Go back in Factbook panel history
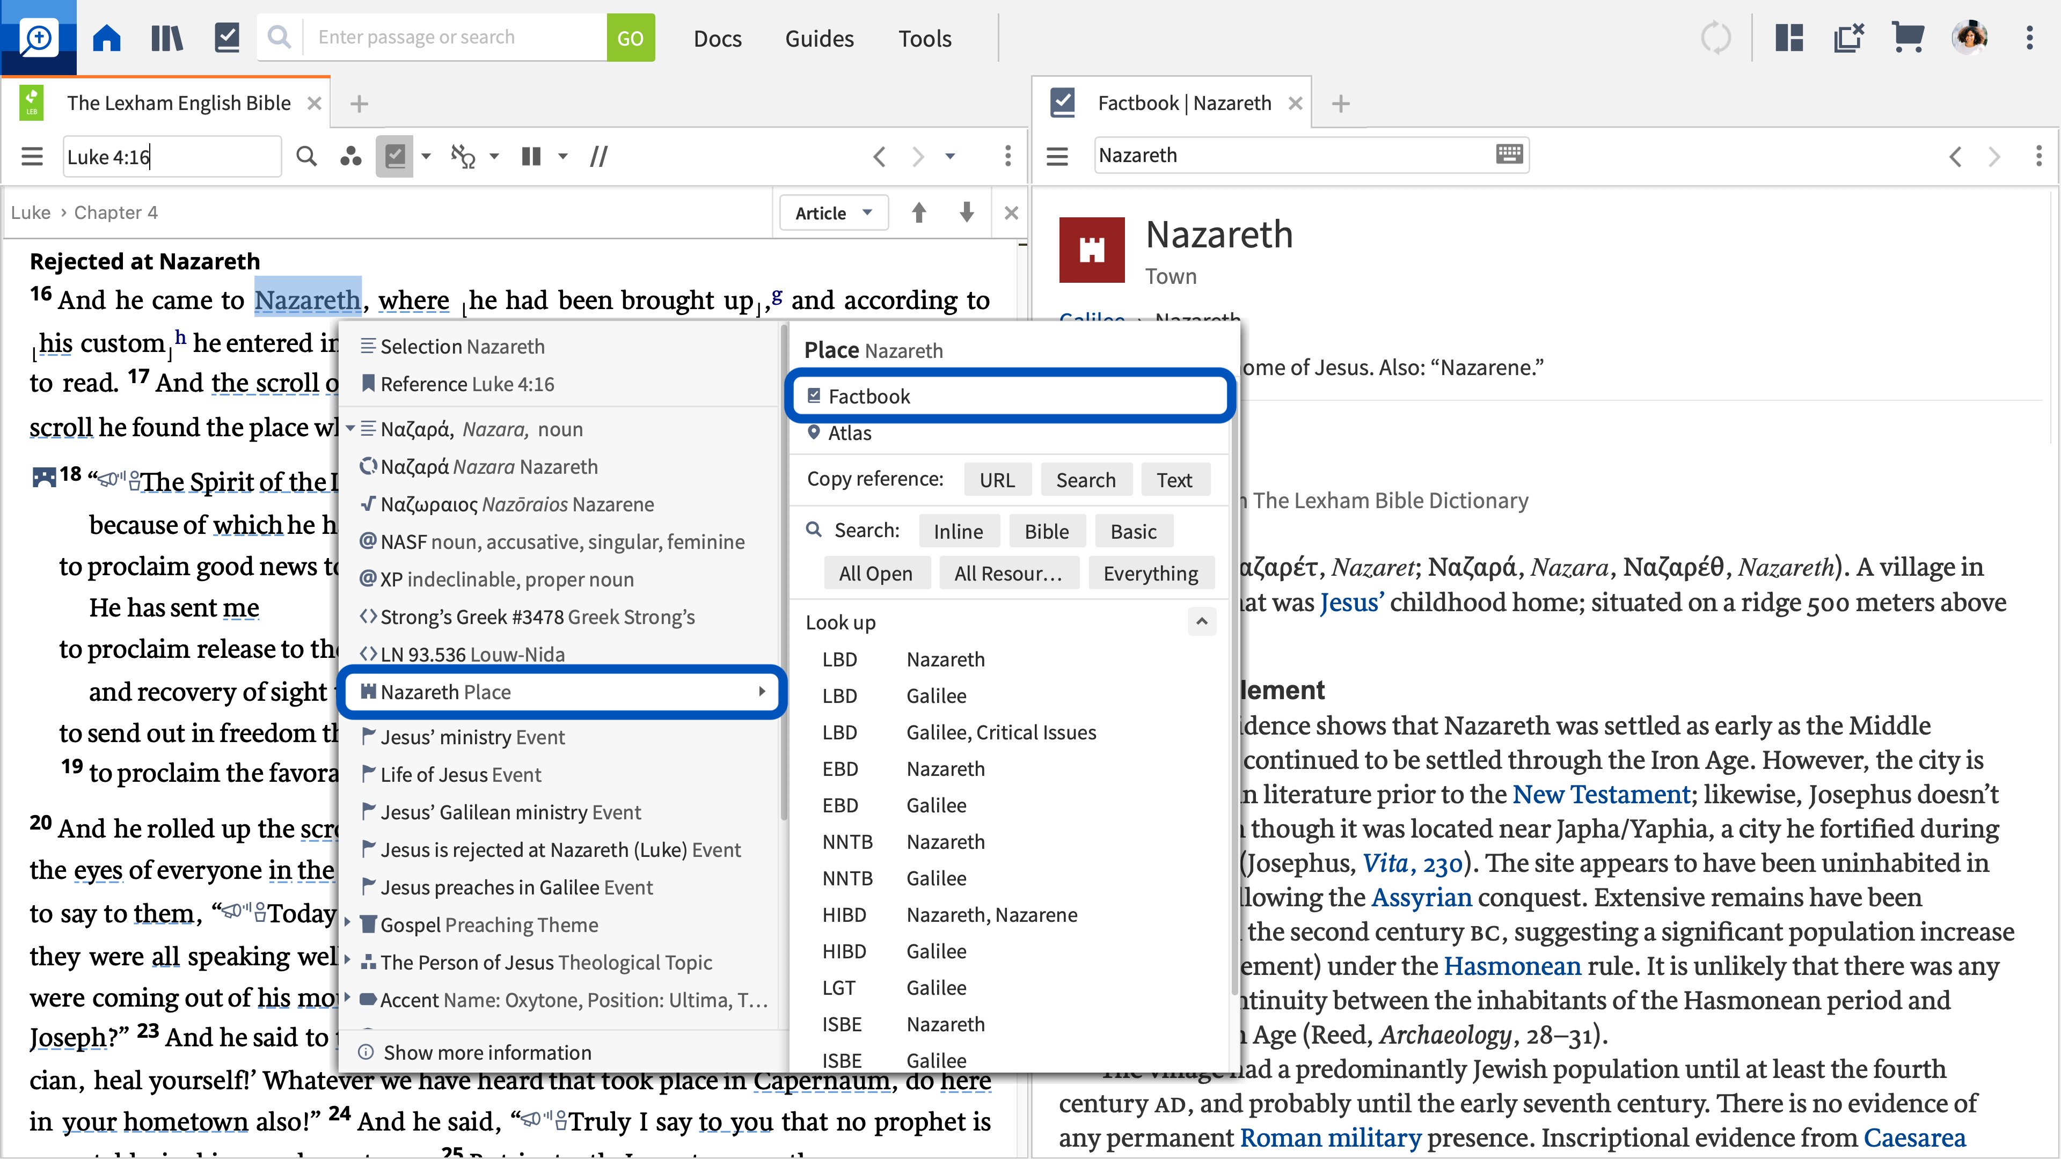The height and width of the screenshot is (1159, 2061). point(1955,156)
